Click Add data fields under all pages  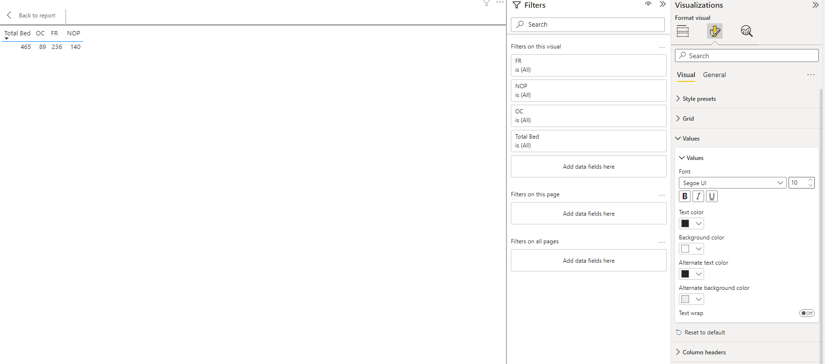click(x=589, y=260)
